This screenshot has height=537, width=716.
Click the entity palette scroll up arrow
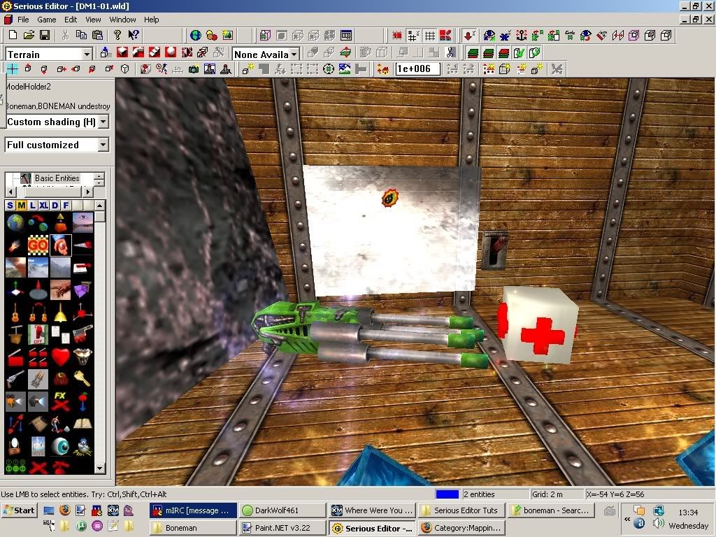99,205
